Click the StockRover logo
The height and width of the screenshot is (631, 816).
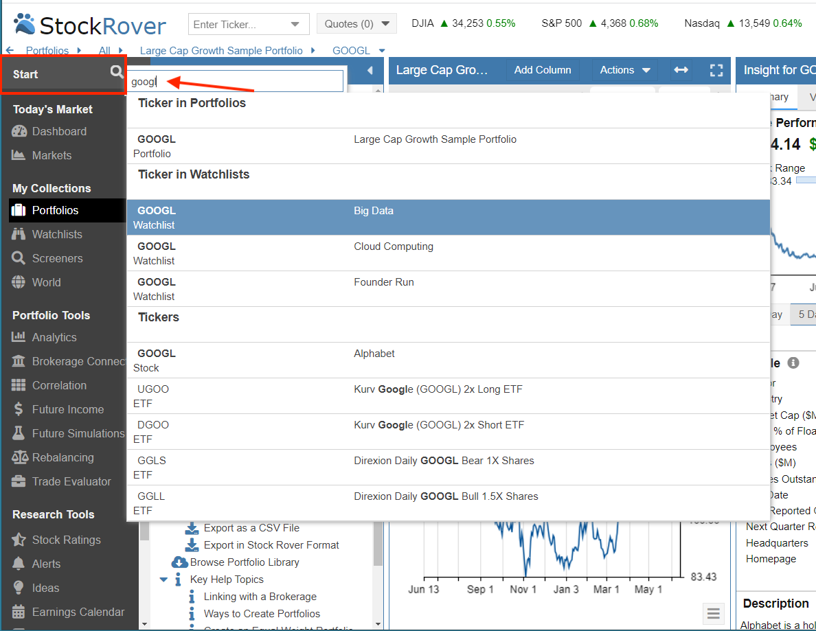tap(90, 25)
